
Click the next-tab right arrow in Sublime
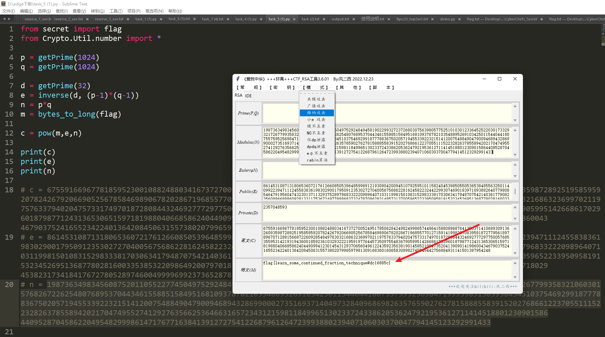pyautogui.click(x=9, y=19)
